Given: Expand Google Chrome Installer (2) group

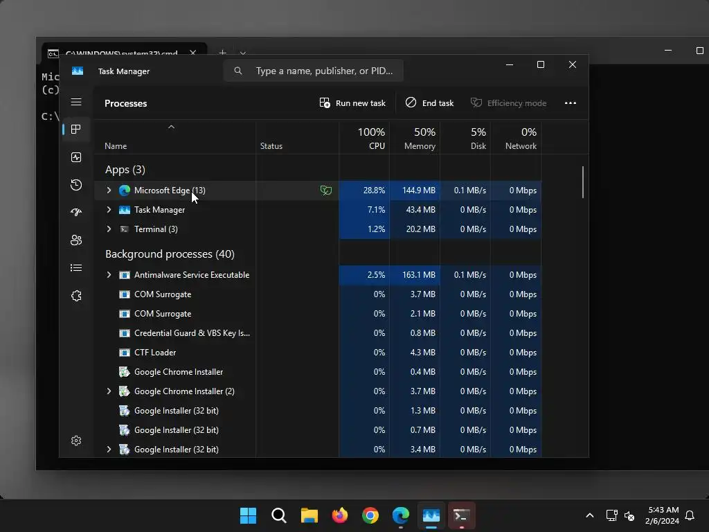Looking at the screenshot, I should (x=109, y=391).
